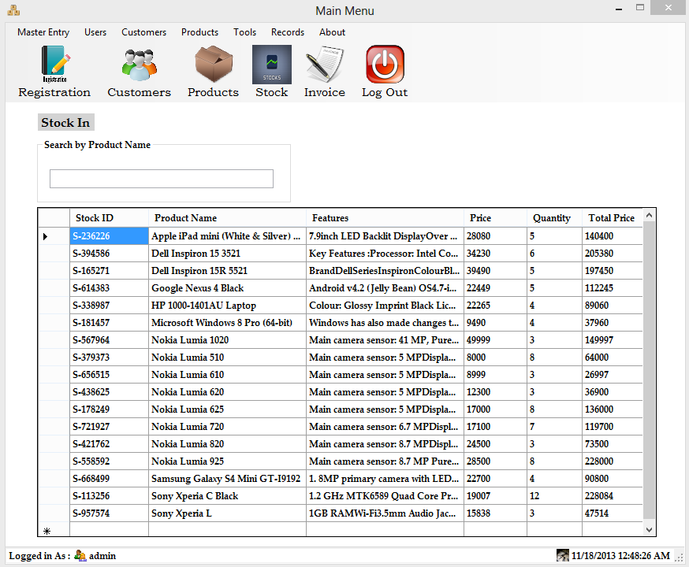Open the Users menu
This screenshot has width=689, height=567.
pyautogui.click(x=95, y=32)
